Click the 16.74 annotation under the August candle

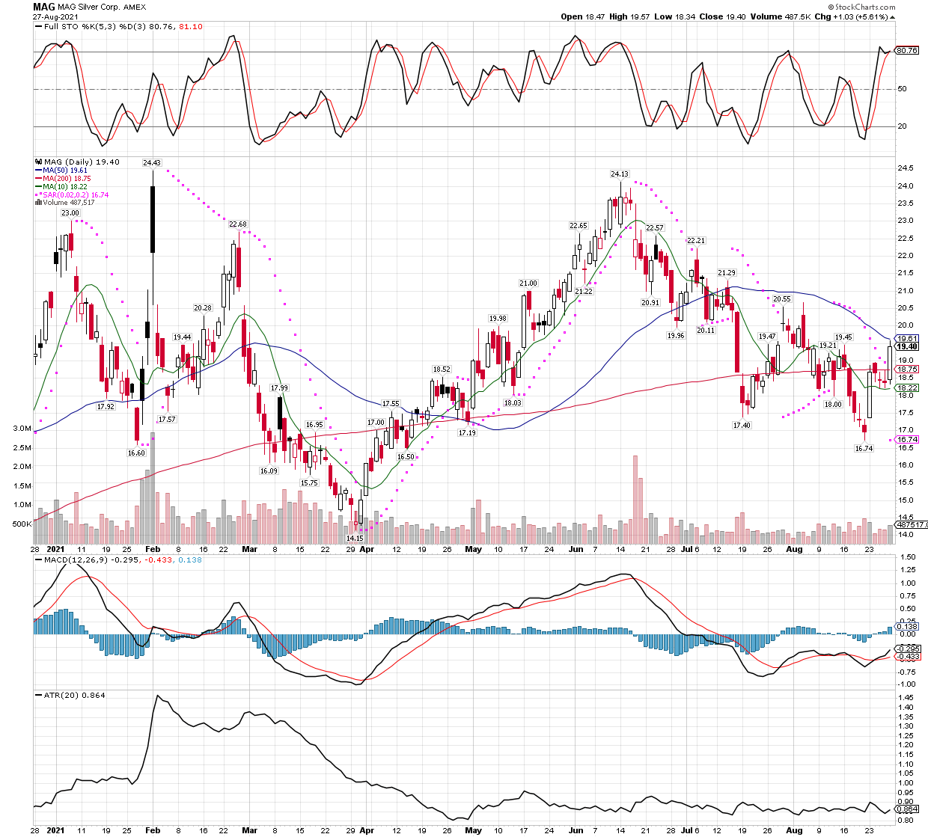point(864,448)
